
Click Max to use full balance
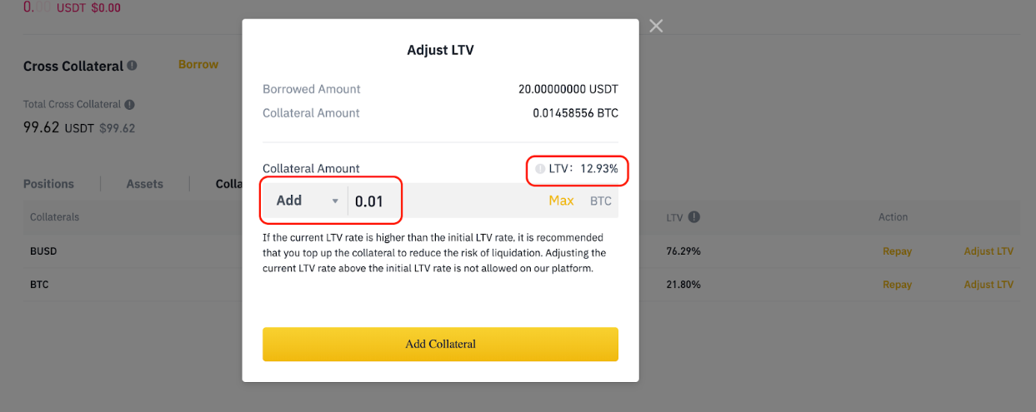click(x=561, y=201)
